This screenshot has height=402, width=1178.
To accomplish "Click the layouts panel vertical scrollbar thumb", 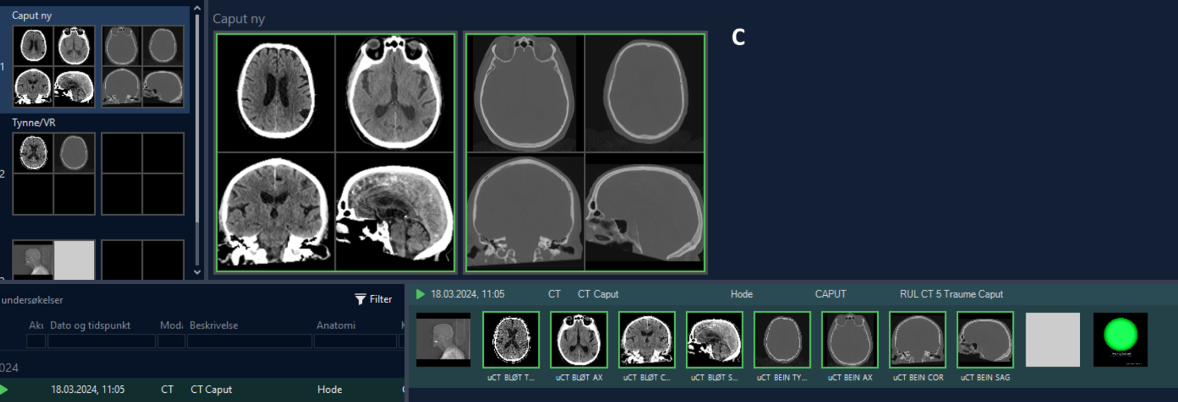I will [197, 118].
